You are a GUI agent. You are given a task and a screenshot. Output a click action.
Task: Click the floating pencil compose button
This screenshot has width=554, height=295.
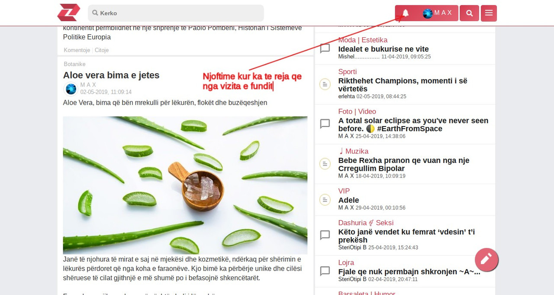click(x=486, y=259)
